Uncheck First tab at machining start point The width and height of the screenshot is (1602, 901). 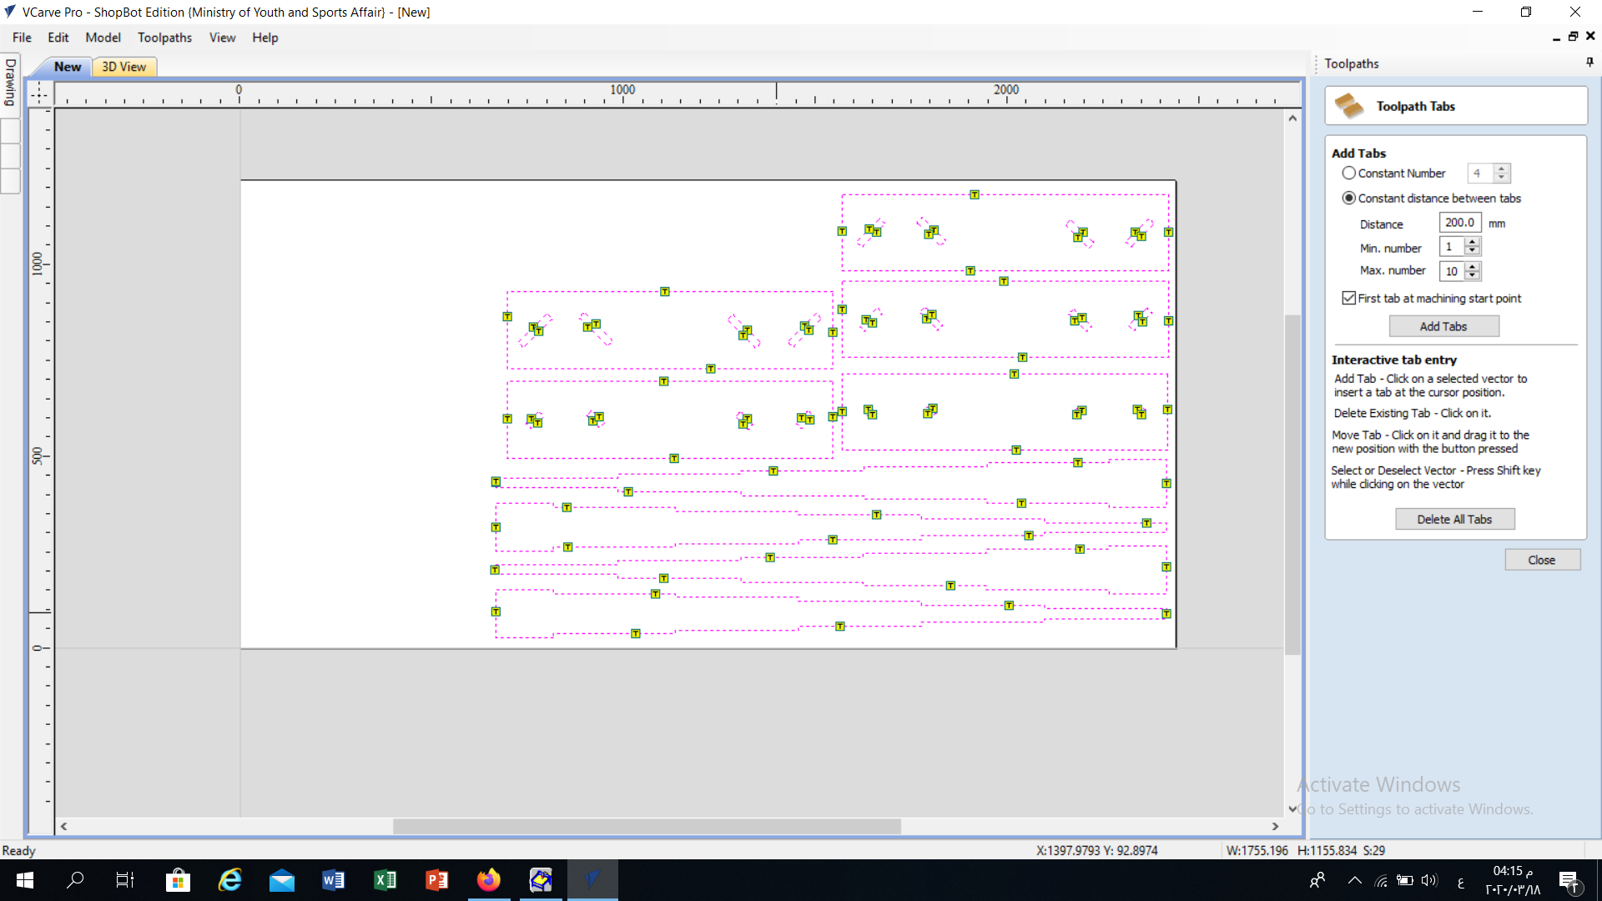tap(1349, 298)
